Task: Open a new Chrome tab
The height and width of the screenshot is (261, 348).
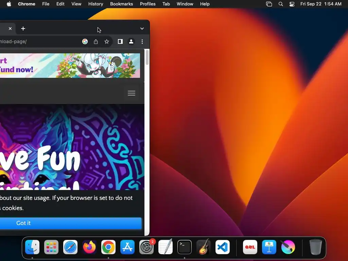Action: (x=23, y=29)
